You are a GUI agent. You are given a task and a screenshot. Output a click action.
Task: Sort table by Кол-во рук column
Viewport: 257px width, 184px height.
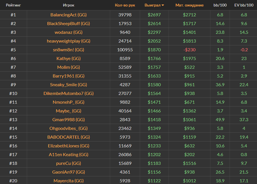tap(125, 5)
